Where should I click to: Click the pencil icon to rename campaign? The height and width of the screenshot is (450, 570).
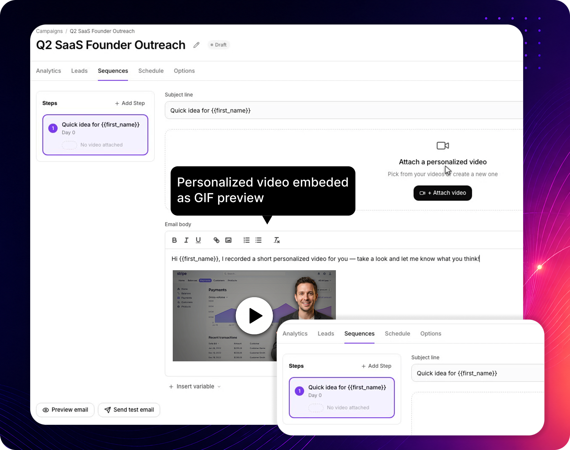[197, 45]
